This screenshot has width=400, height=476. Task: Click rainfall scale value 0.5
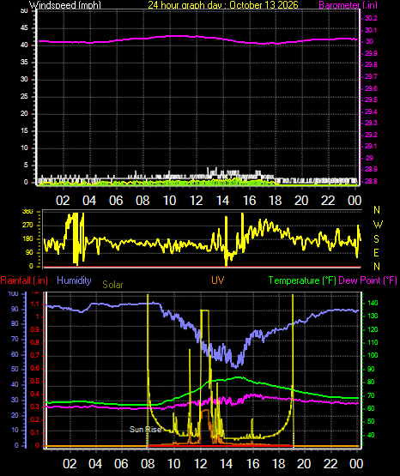[35, 382]
